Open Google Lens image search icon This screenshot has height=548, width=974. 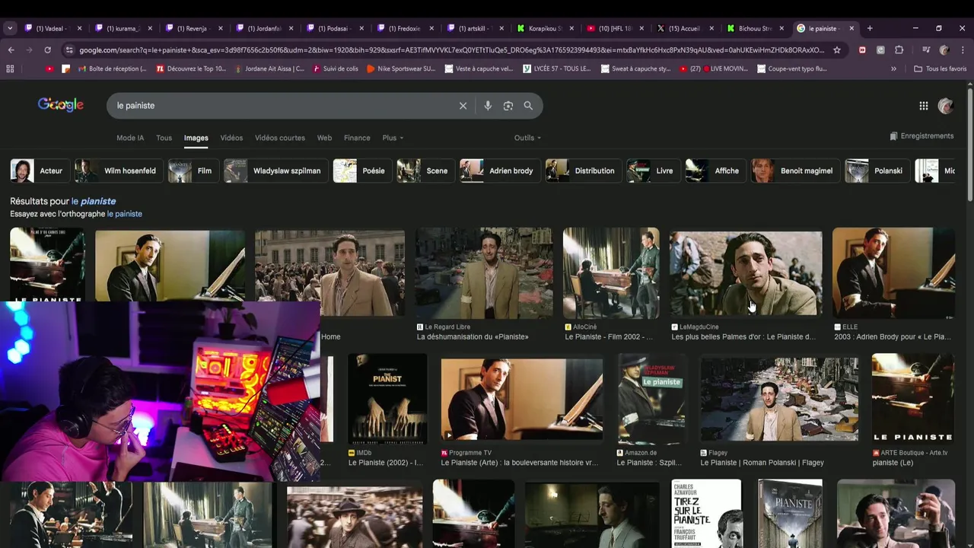(508, 106)
